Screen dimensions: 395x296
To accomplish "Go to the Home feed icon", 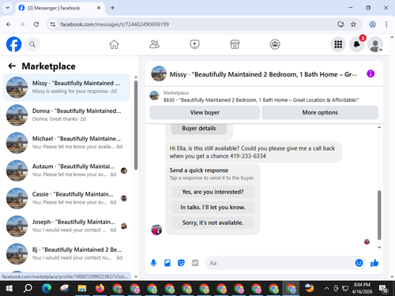I will (x=114, y=44).
